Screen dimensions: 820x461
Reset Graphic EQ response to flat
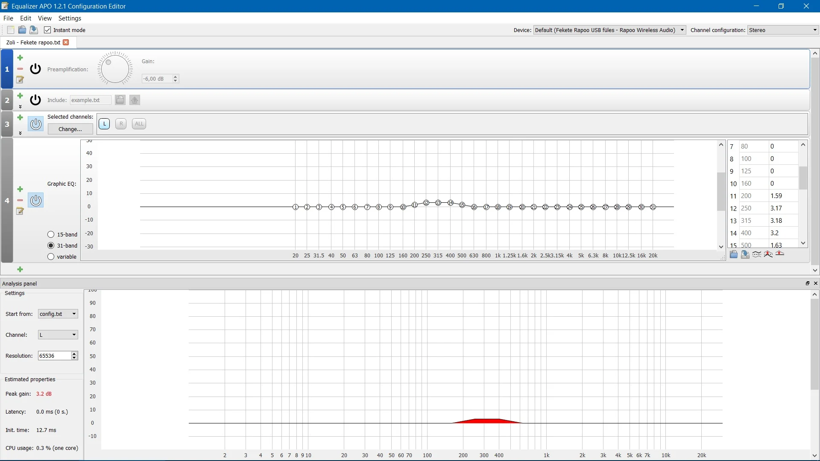pos(780,254)
